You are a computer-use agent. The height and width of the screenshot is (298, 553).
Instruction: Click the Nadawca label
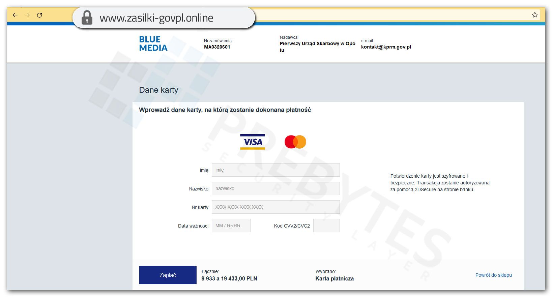pos(289,37)
